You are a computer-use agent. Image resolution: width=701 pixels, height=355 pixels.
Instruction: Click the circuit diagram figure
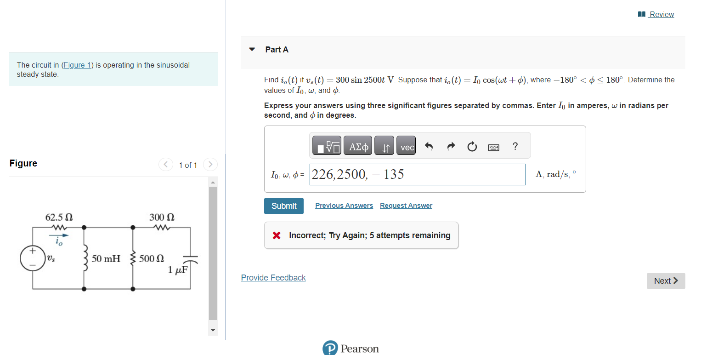click(x=109, y=252)
